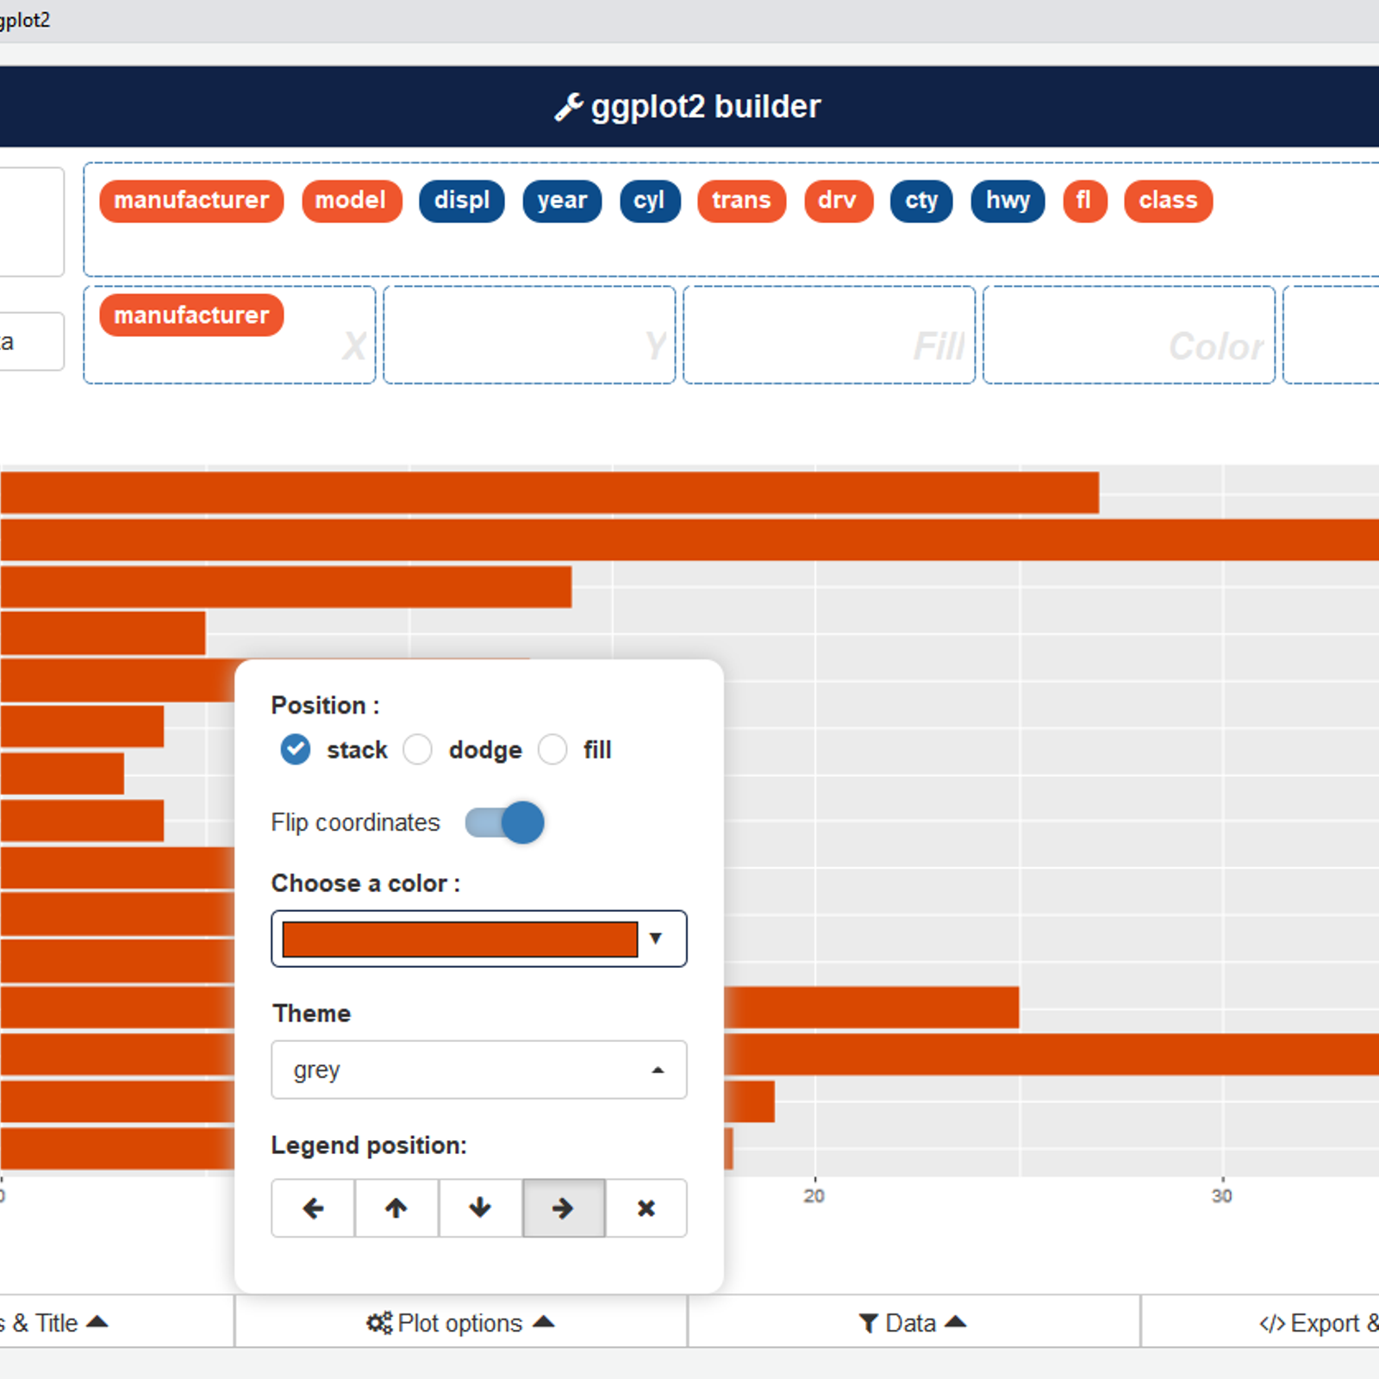Click the code icon beside Export
1379x1379 pixels.
tap(1272, 1323)
